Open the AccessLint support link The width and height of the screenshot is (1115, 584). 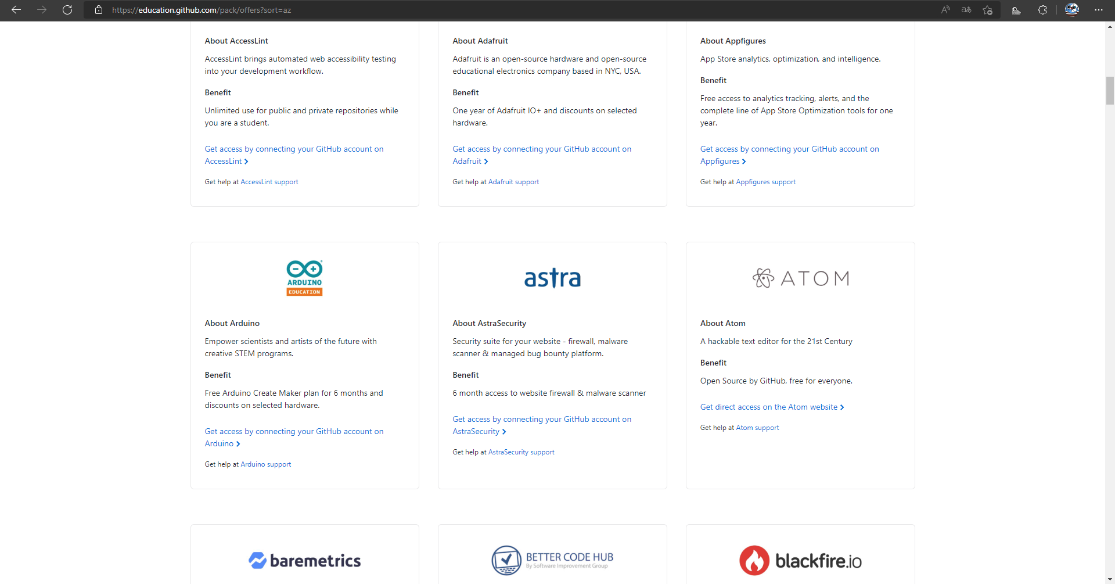coord(269,182)
